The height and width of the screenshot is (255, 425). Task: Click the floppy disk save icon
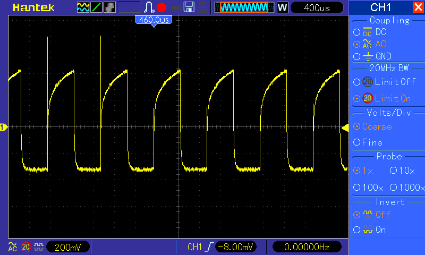click(x=189, y=7)
